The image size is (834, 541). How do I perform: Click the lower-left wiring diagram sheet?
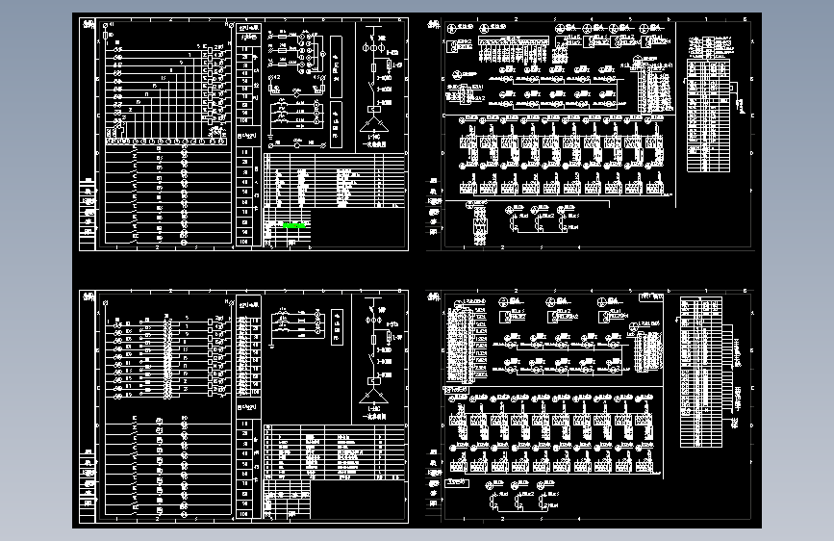click(243, 406)
